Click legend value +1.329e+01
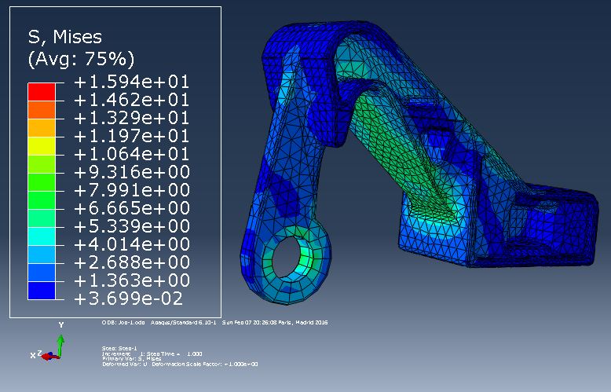The height and width of the screenshot is (392, 611). tap(132, 118)
